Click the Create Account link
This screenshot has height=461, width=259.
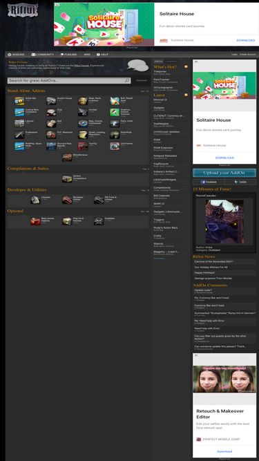(247, 55)
